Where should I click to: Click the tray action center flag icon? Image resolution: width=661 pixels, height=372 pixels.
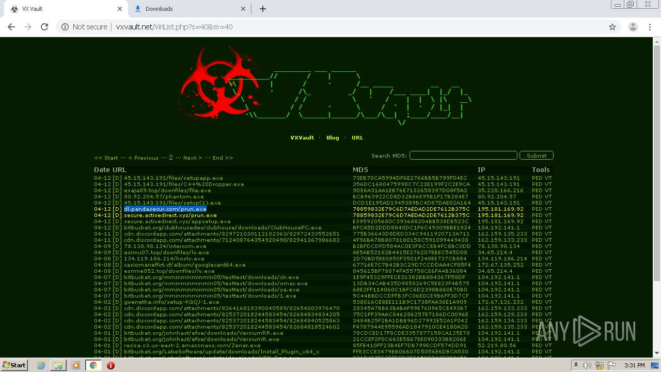pyautogui.click(x=612, y=365)
